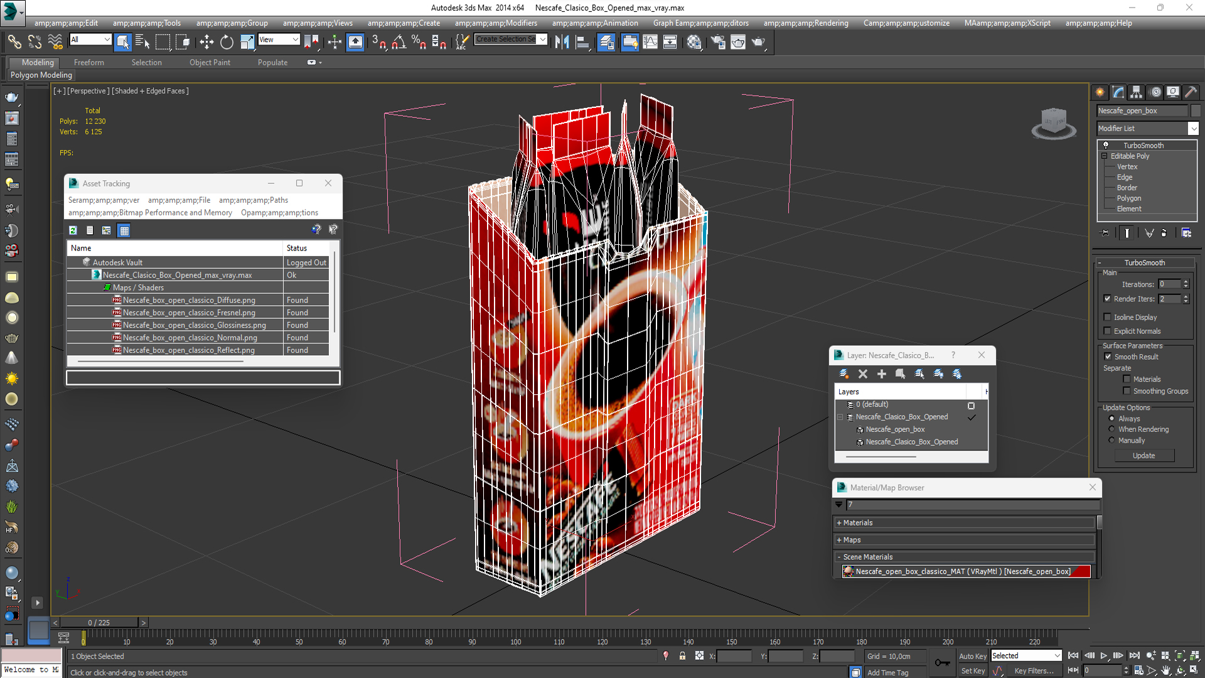The image size is (1205, 678).
Task: Collapse Nescafe_Clasico_Box_Opened layer tree
Action: (840, 417)
